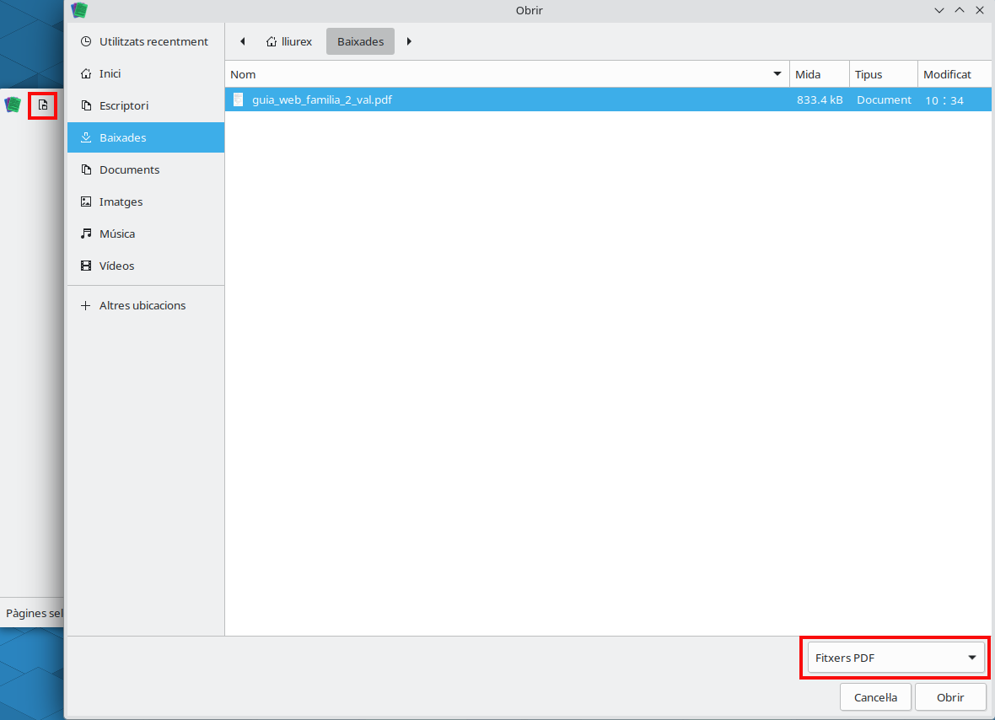This screenshot has width=995, height=720.
Task: Click the documents icon beside Documents
Action: 86,169
